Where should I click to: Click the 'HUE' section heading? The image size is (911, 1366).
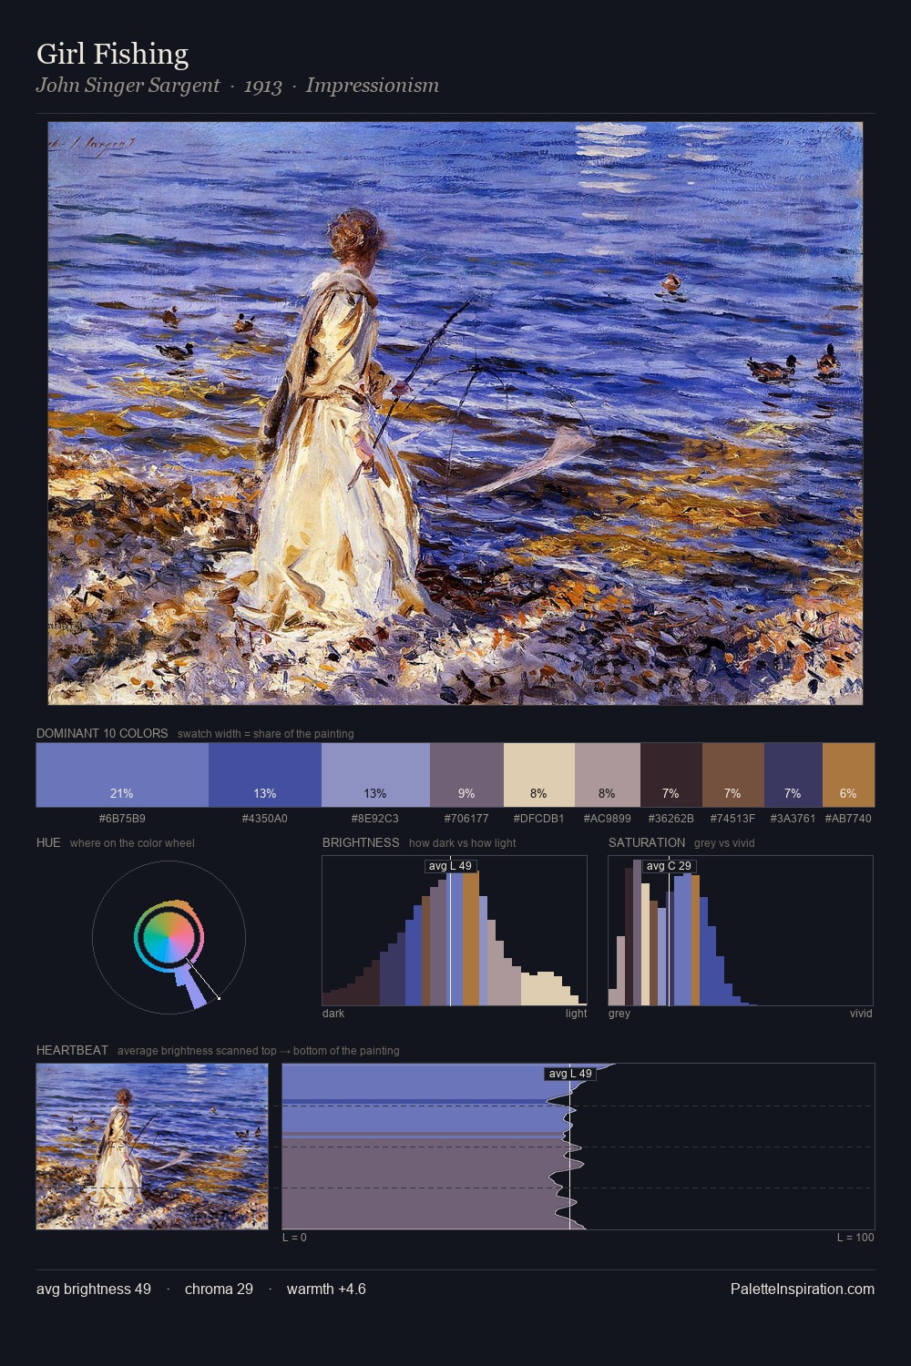[48, 842]
